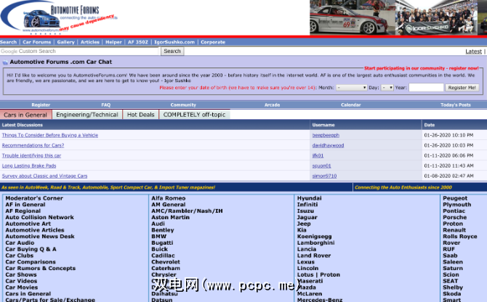Open the Auto Collision Network forum
The image size is (487, 302).
39,217
